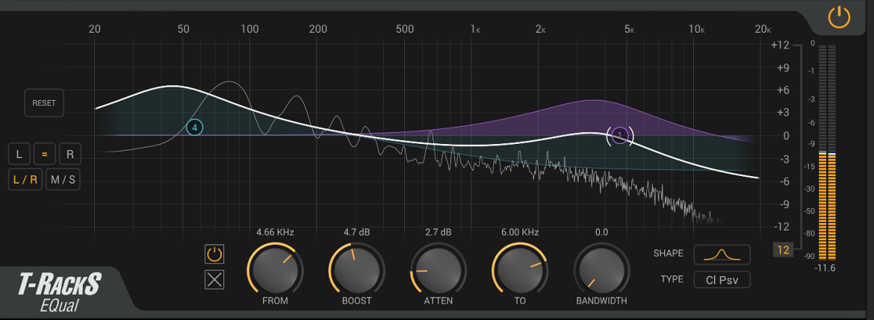The image size is (874, 320).
Task: Select EQ band node 4
Action: (194, 128)
